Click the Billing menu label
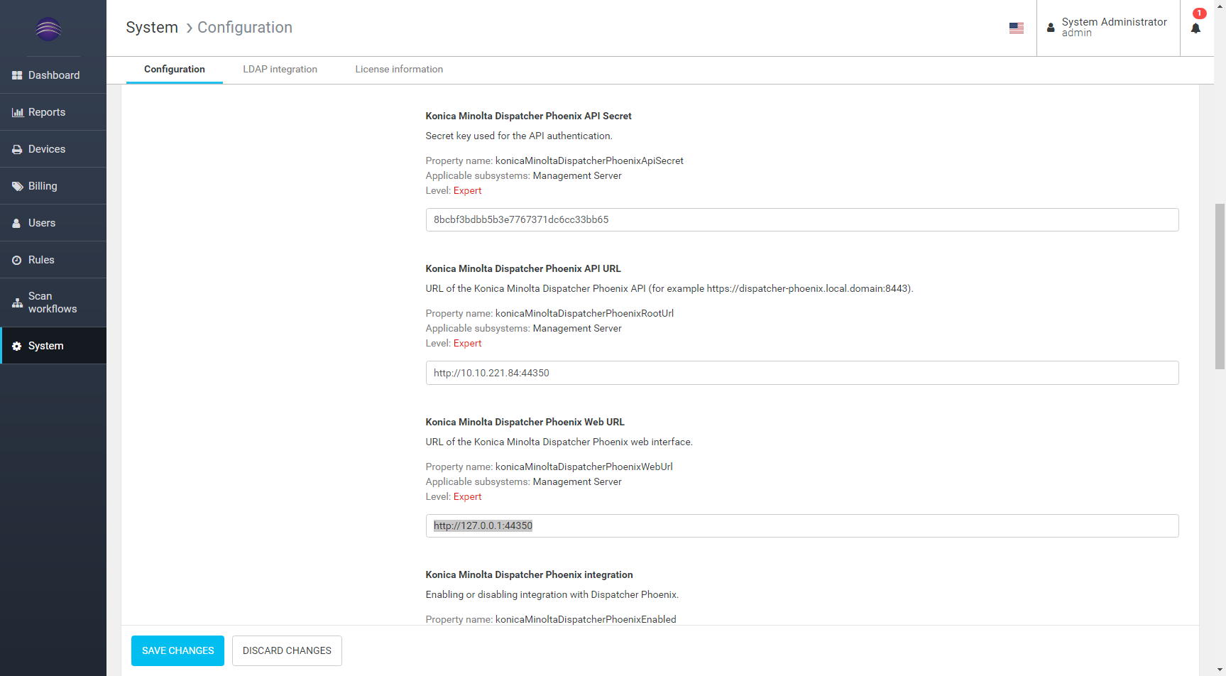 (x=43, y=186)
